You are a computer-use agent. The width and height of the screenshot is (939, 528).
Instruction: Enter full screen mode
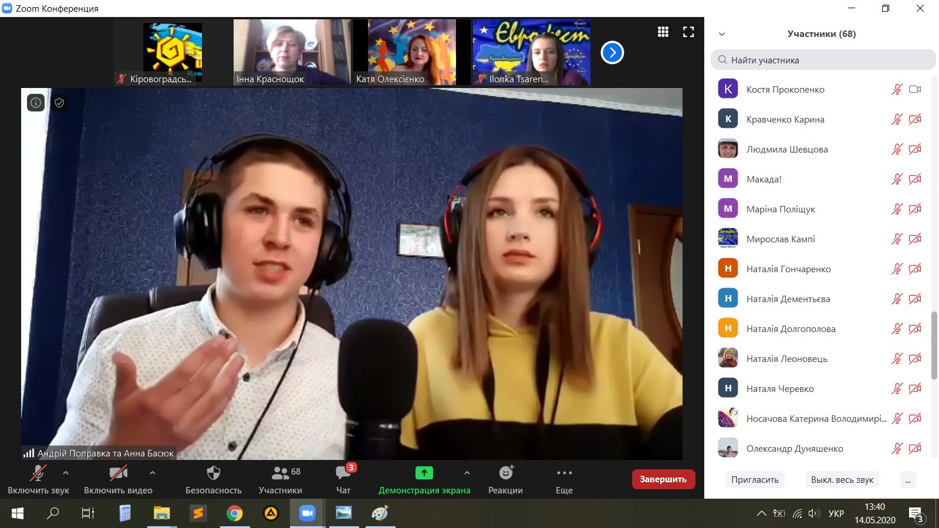coord(688,32)
